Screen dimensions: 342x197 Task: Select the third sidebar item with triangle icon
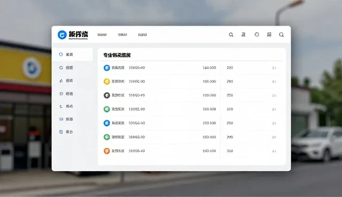pyautogui.click(x=73, y=81)
